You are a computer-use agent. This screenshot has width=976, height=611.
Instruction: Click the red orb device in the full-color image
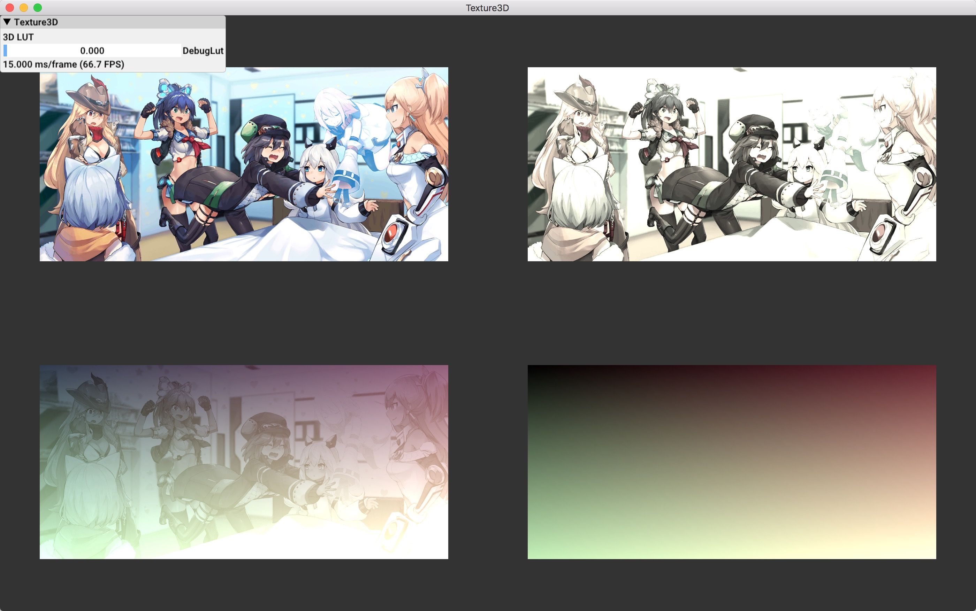tap(391, 233)
